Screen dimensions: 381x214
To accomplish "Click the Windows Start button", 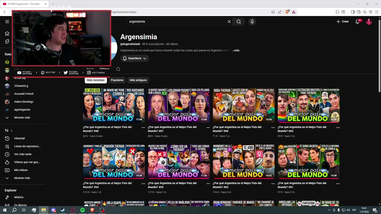I will (4, 210).
